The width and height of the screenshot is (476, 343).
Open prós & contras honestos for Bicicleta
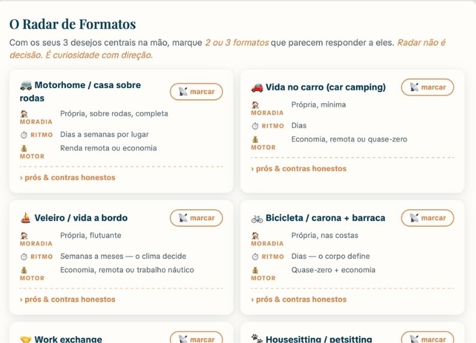coord(299,299)
